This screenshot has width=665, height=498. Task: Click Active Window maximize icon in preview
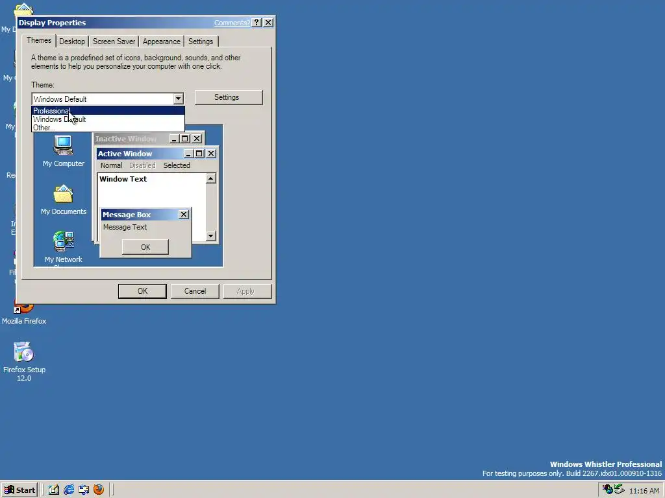(199, 154)
